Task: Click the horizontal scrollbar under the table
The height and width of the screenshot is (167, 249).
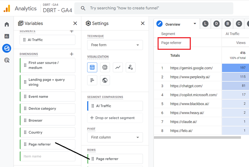Action: 197,138
